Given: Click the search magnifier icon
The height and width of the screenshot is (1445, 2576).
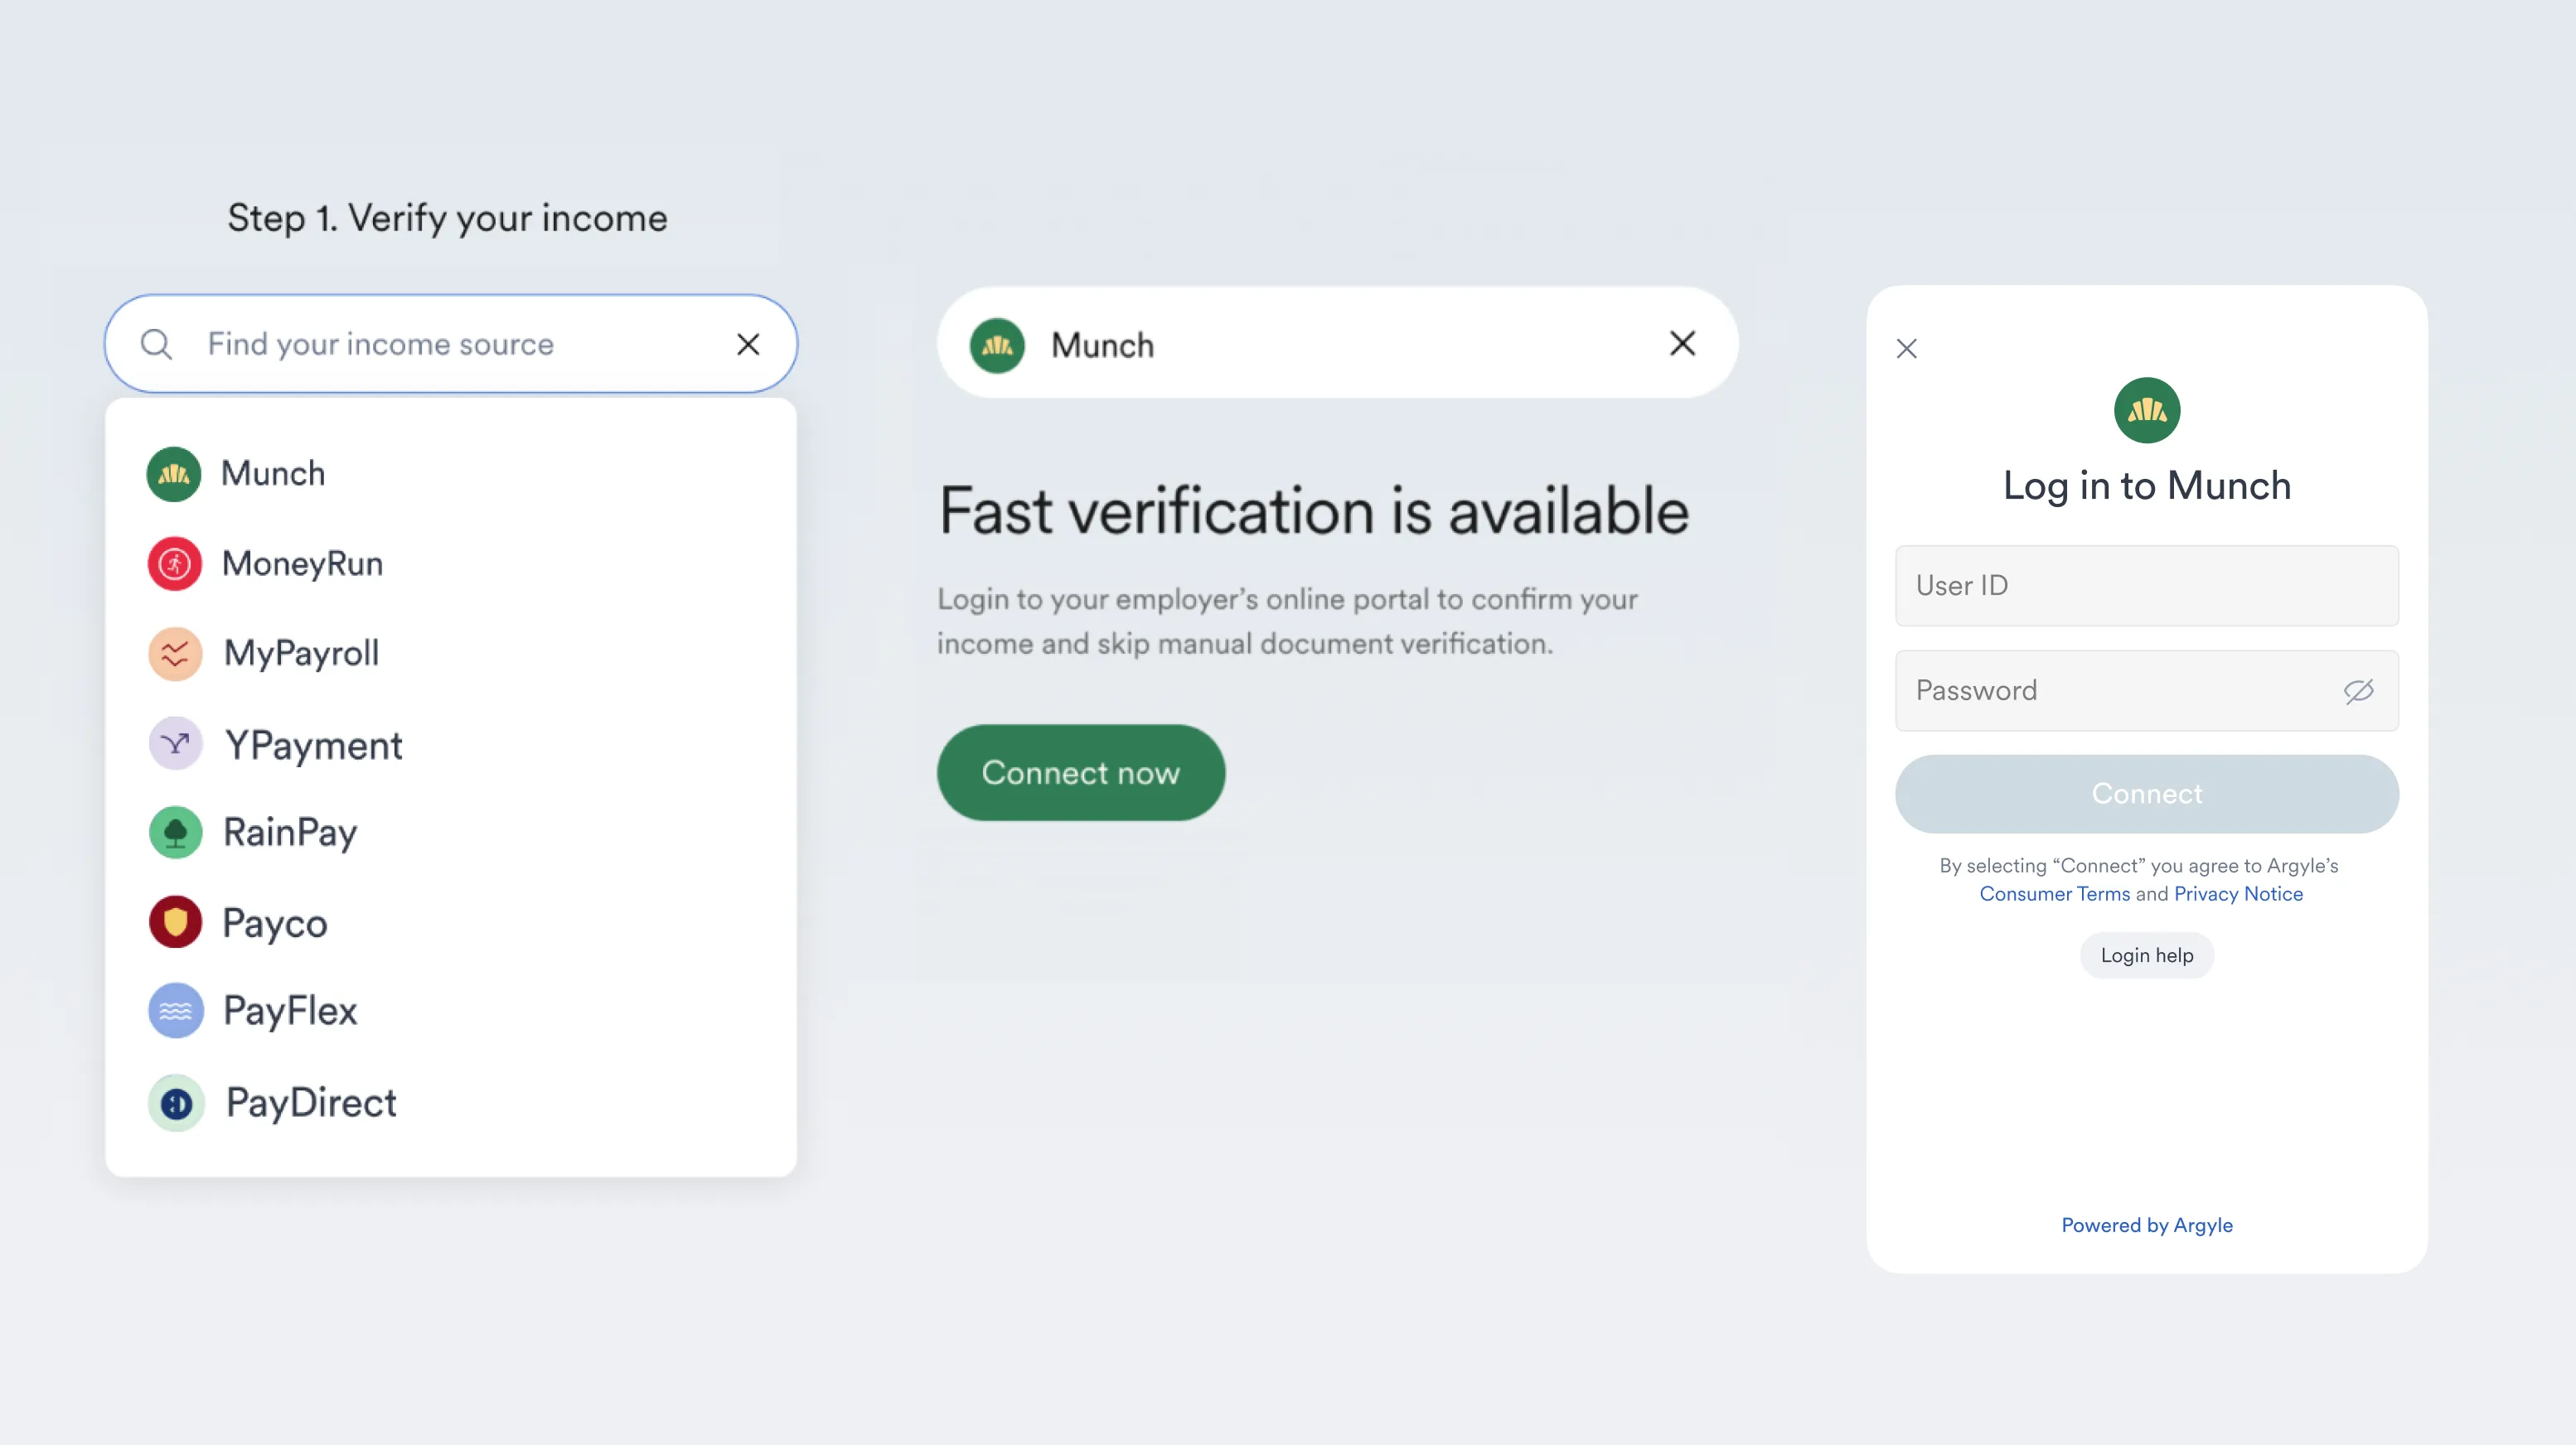Looking at the screenshot, I should point(156,344).
